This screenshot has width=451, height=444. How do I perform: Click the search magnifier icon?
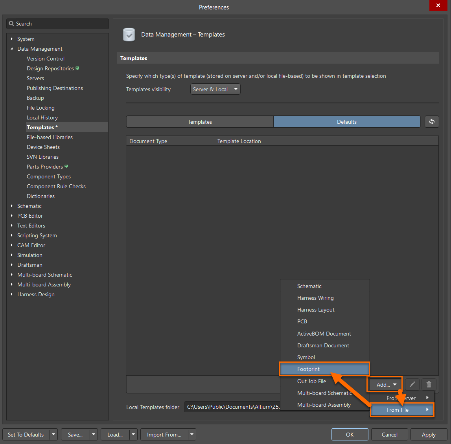pyautogui.click(x=11, y=24)
